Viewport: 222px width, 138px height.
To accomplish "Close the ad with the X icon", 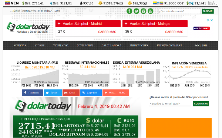I will 212,20.
